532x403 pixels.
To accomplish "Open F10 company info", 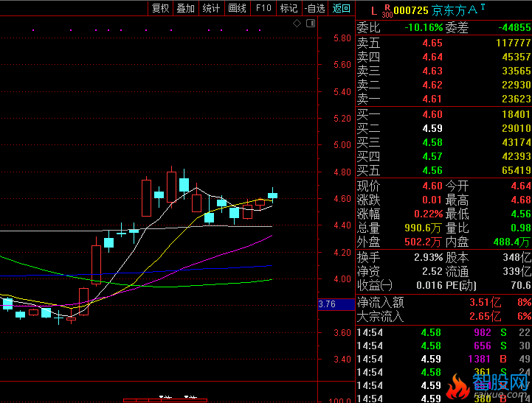I will click(x=263, y=8).
